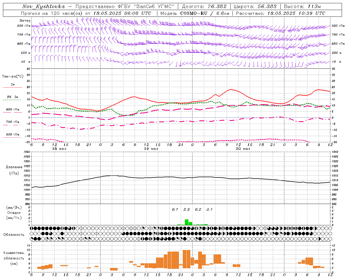Viewport: 346px width, 277px height.
Task: Click the 'Прогноз на 120 часа(ов)' forecast label
Action: [52, 13]
